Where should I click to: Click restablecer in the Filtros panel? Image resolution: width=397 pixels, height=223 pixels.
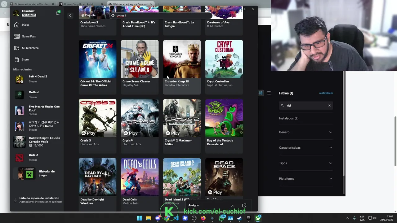tap(326, 93)
